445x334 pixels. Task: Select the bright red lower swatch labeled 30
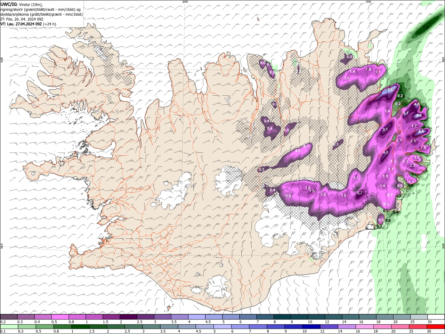coord(436,327)
